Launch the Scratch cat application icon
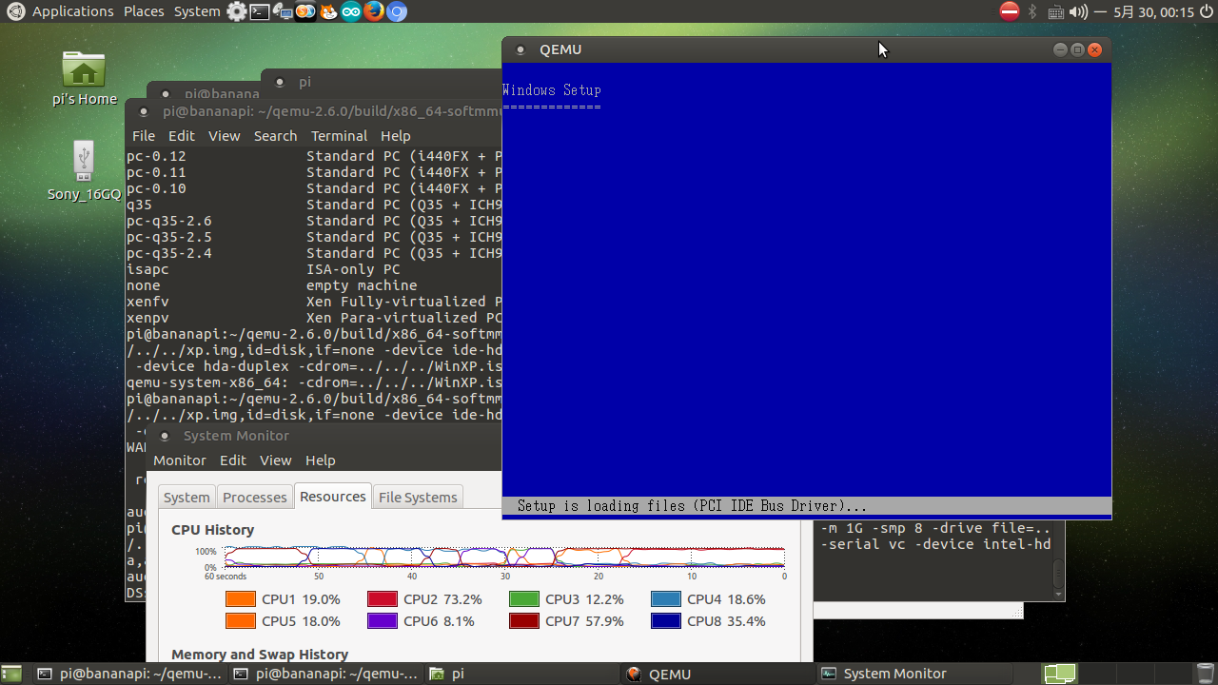The image size is (1218, 685). 328,11
